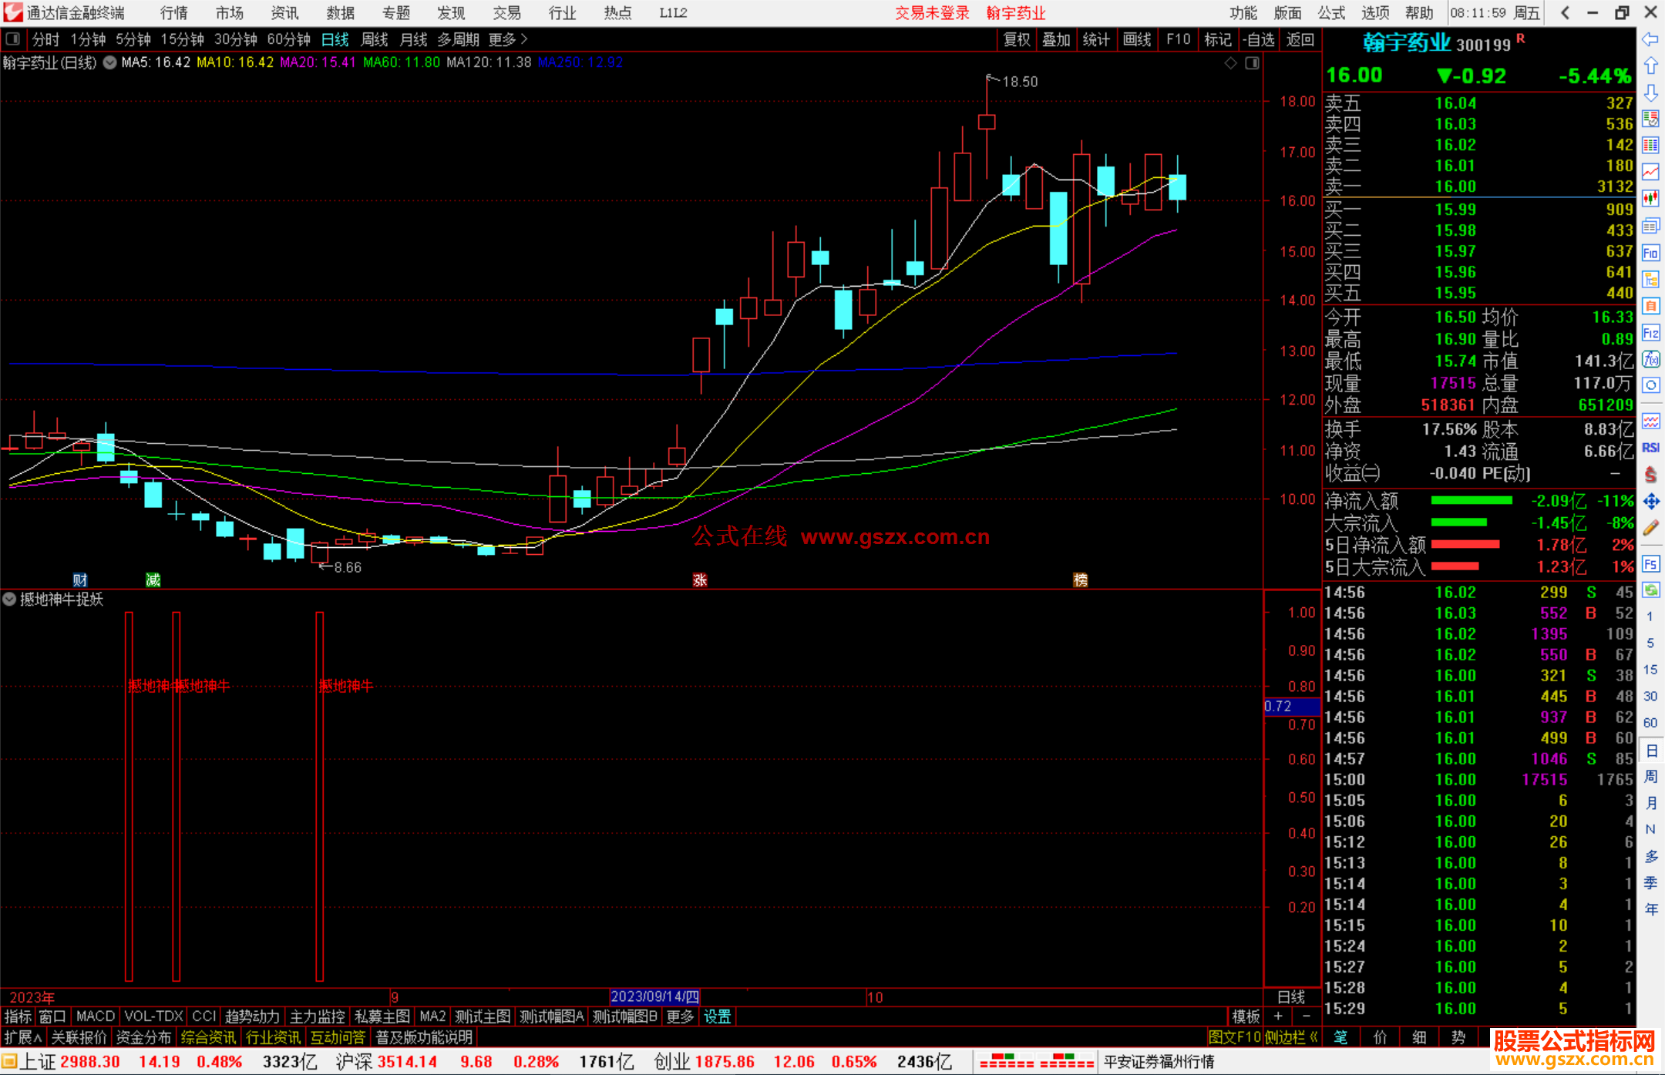This screenshot has height=1075, width=1665.
Task: Click the F12 sidebar icon
Action: point(1650,333)
